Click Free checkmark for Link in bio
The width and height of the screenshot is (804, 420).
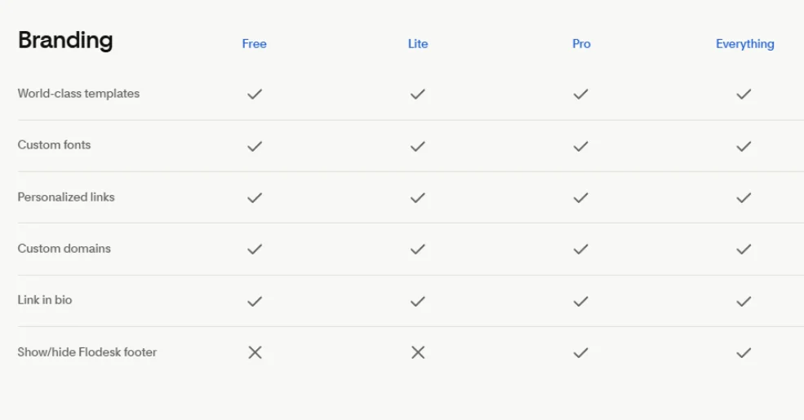coord(255,301)
